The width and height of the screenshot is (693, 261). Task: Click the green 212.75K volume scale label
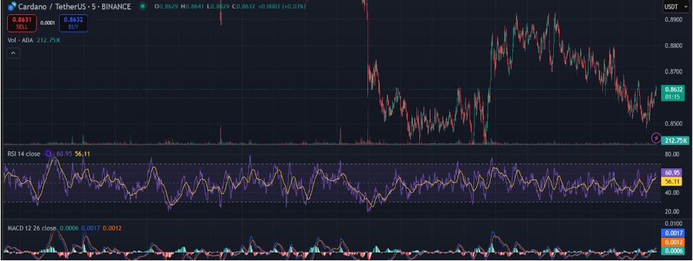coord(675,140)
